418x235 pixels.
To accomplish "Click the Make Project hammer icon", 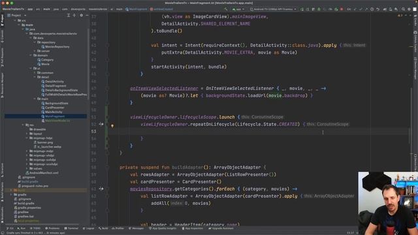I will (226, 9).
